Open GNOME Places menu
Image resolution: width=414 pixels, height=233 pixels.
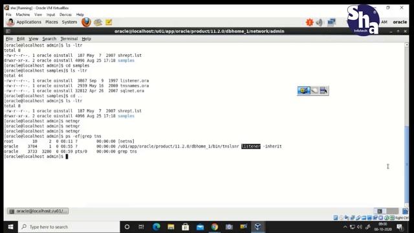coord(52,22)
